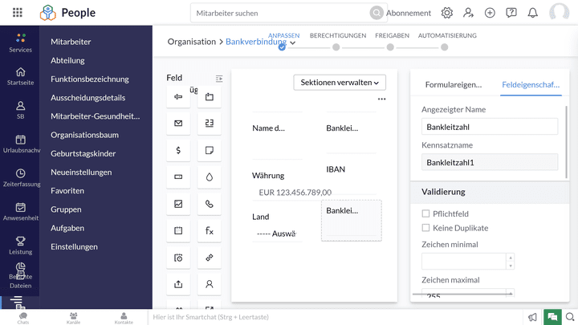Open Services in the left rail
578x325 pixels.
(x=21, y=43)
